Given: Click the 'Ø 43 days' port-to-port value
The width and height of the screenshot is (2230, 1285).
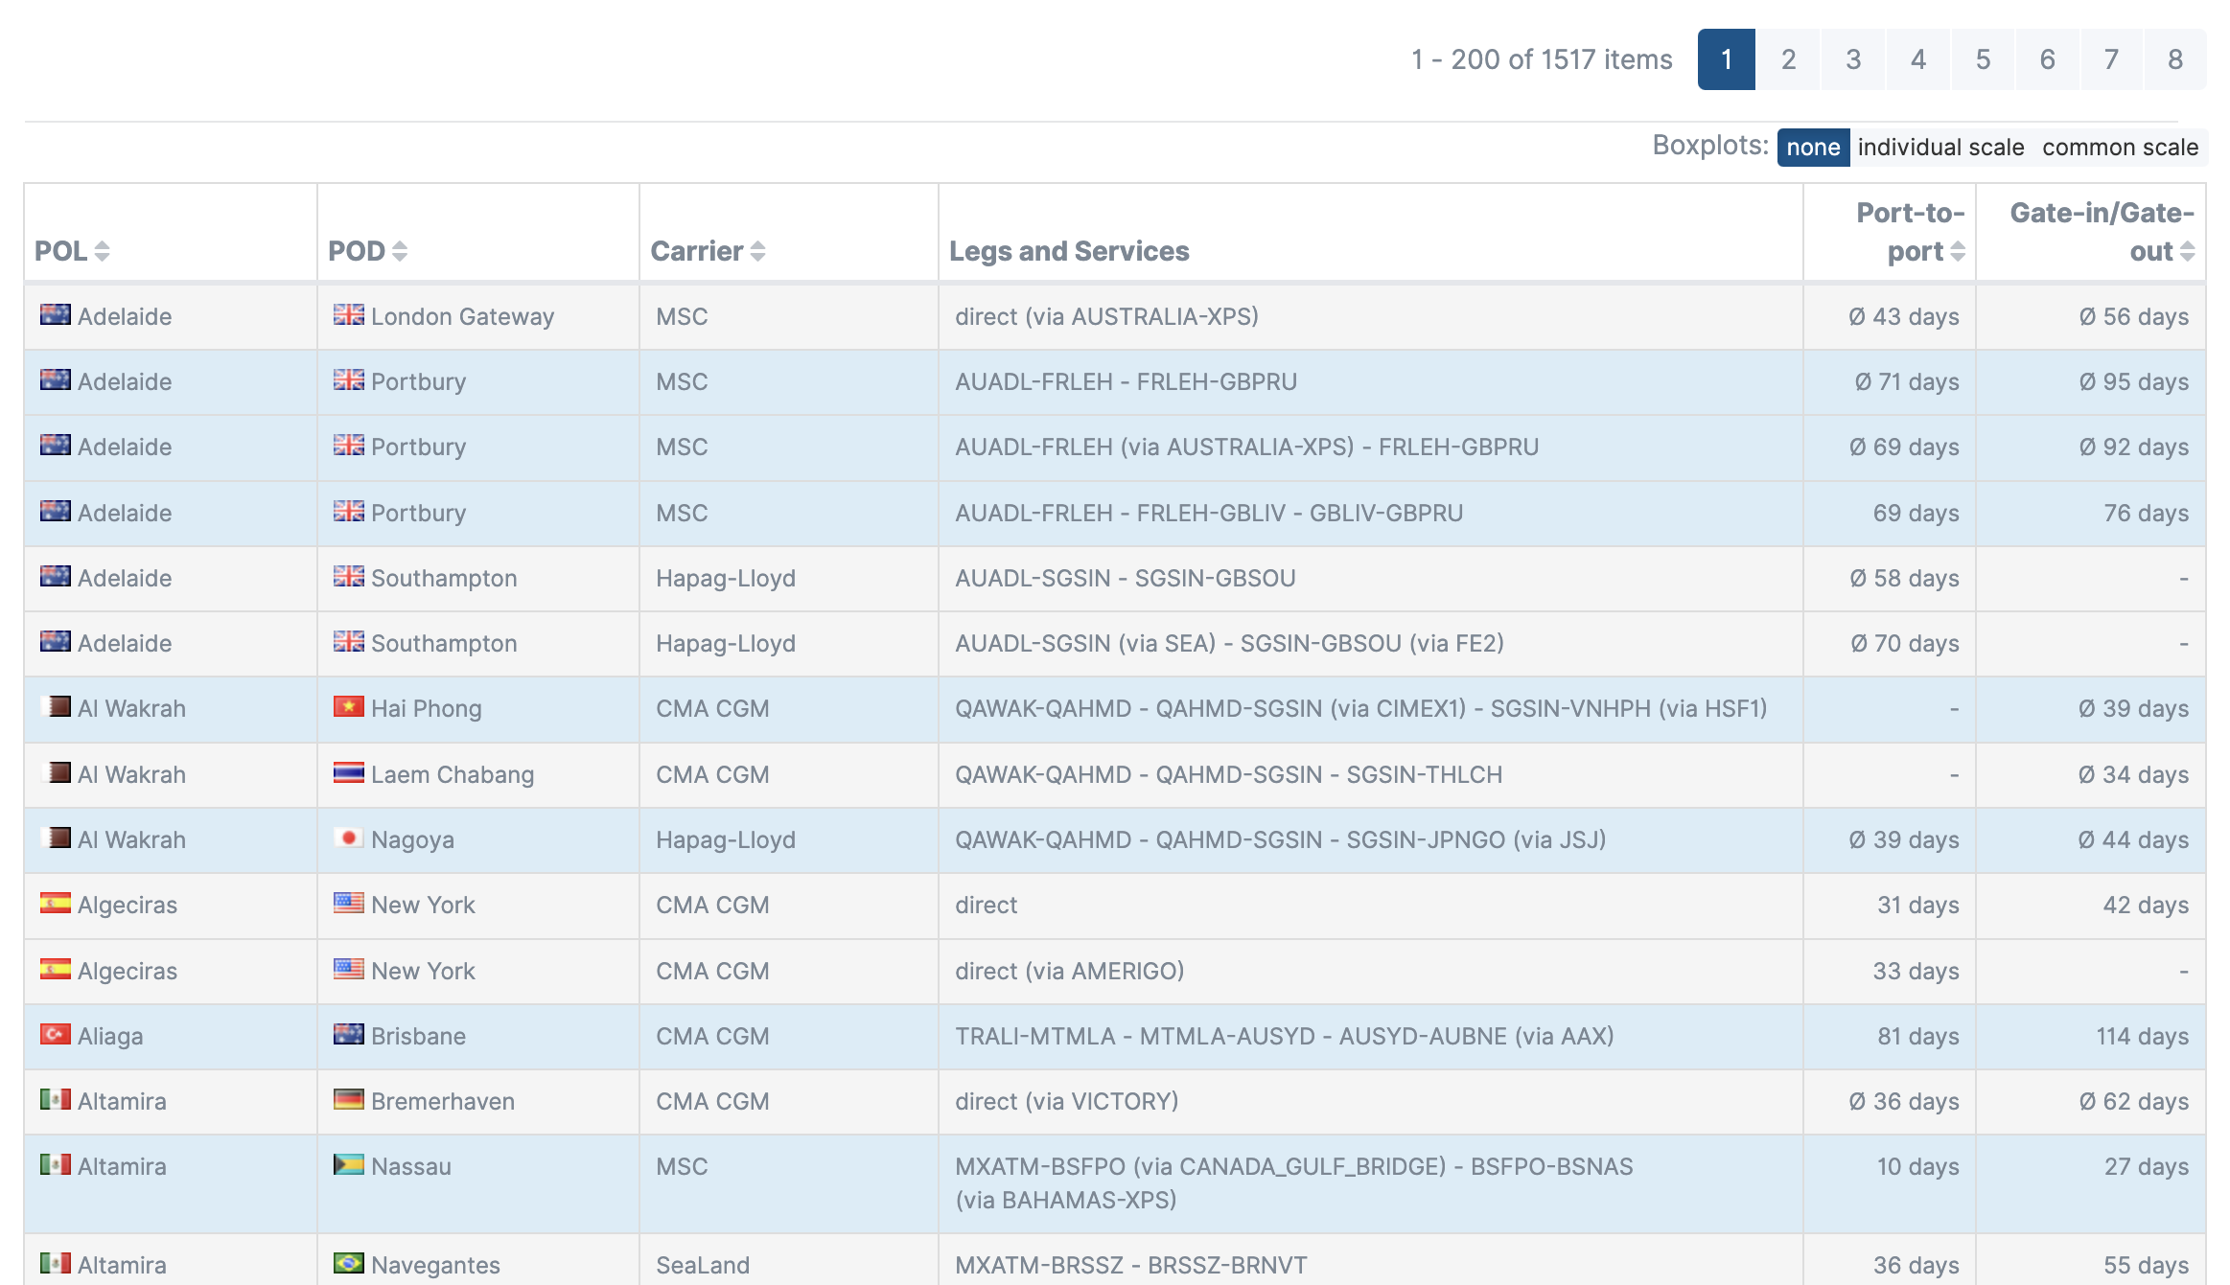Looking at the screenshot, I should click(x=1903, y=316).
